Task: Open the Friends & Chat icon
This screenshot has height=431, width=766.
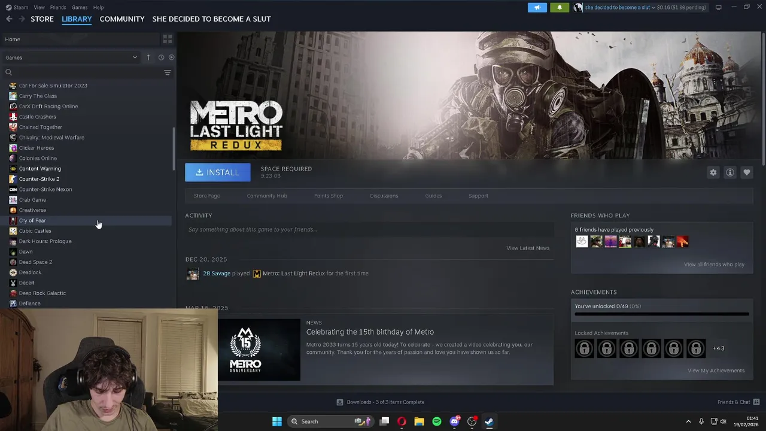Action: pos(756,402)
